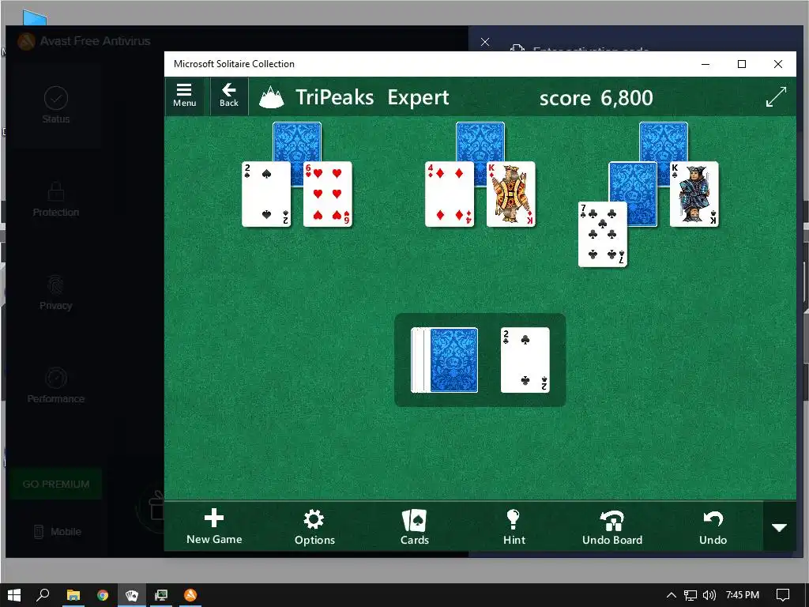Click the face-down card atop the middle peak
Viewport: 809px width, 607px height.
tap(480, 141)
